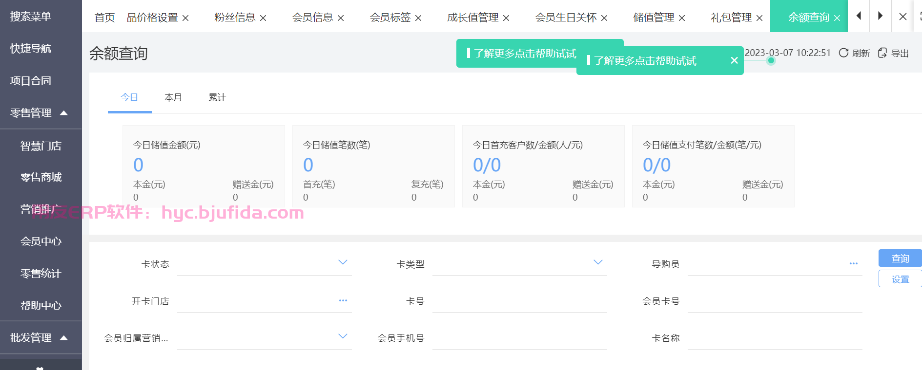
Task: Open the 成长值管理 tab
Action: [472, 18]
